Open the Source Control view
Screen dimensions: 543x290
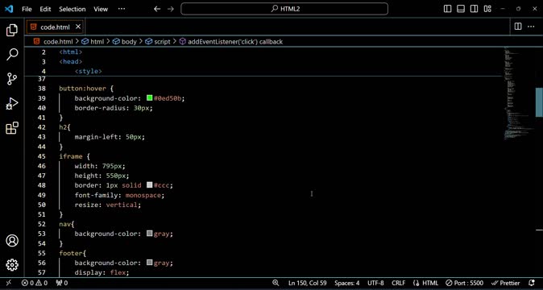click(x=12, y=79)
